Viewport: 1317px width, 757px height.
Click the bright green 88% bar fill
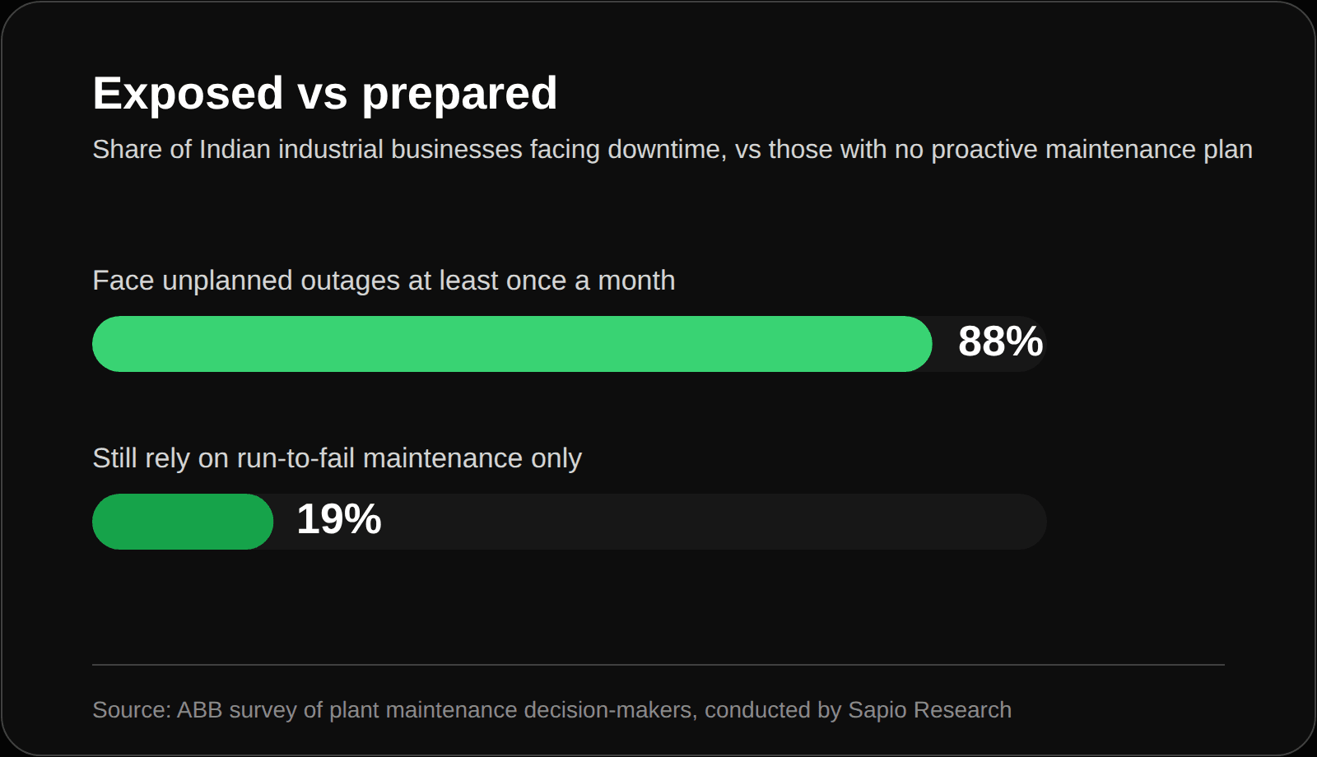[512, 344]
